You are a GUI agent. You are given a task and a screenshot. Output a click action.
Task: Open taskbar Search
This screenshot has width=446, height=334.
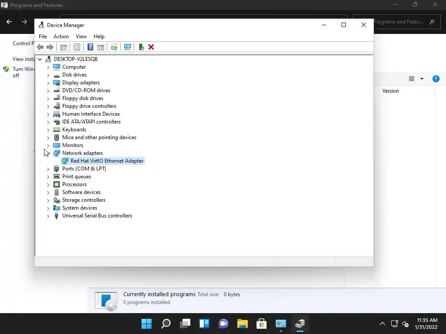166,324
